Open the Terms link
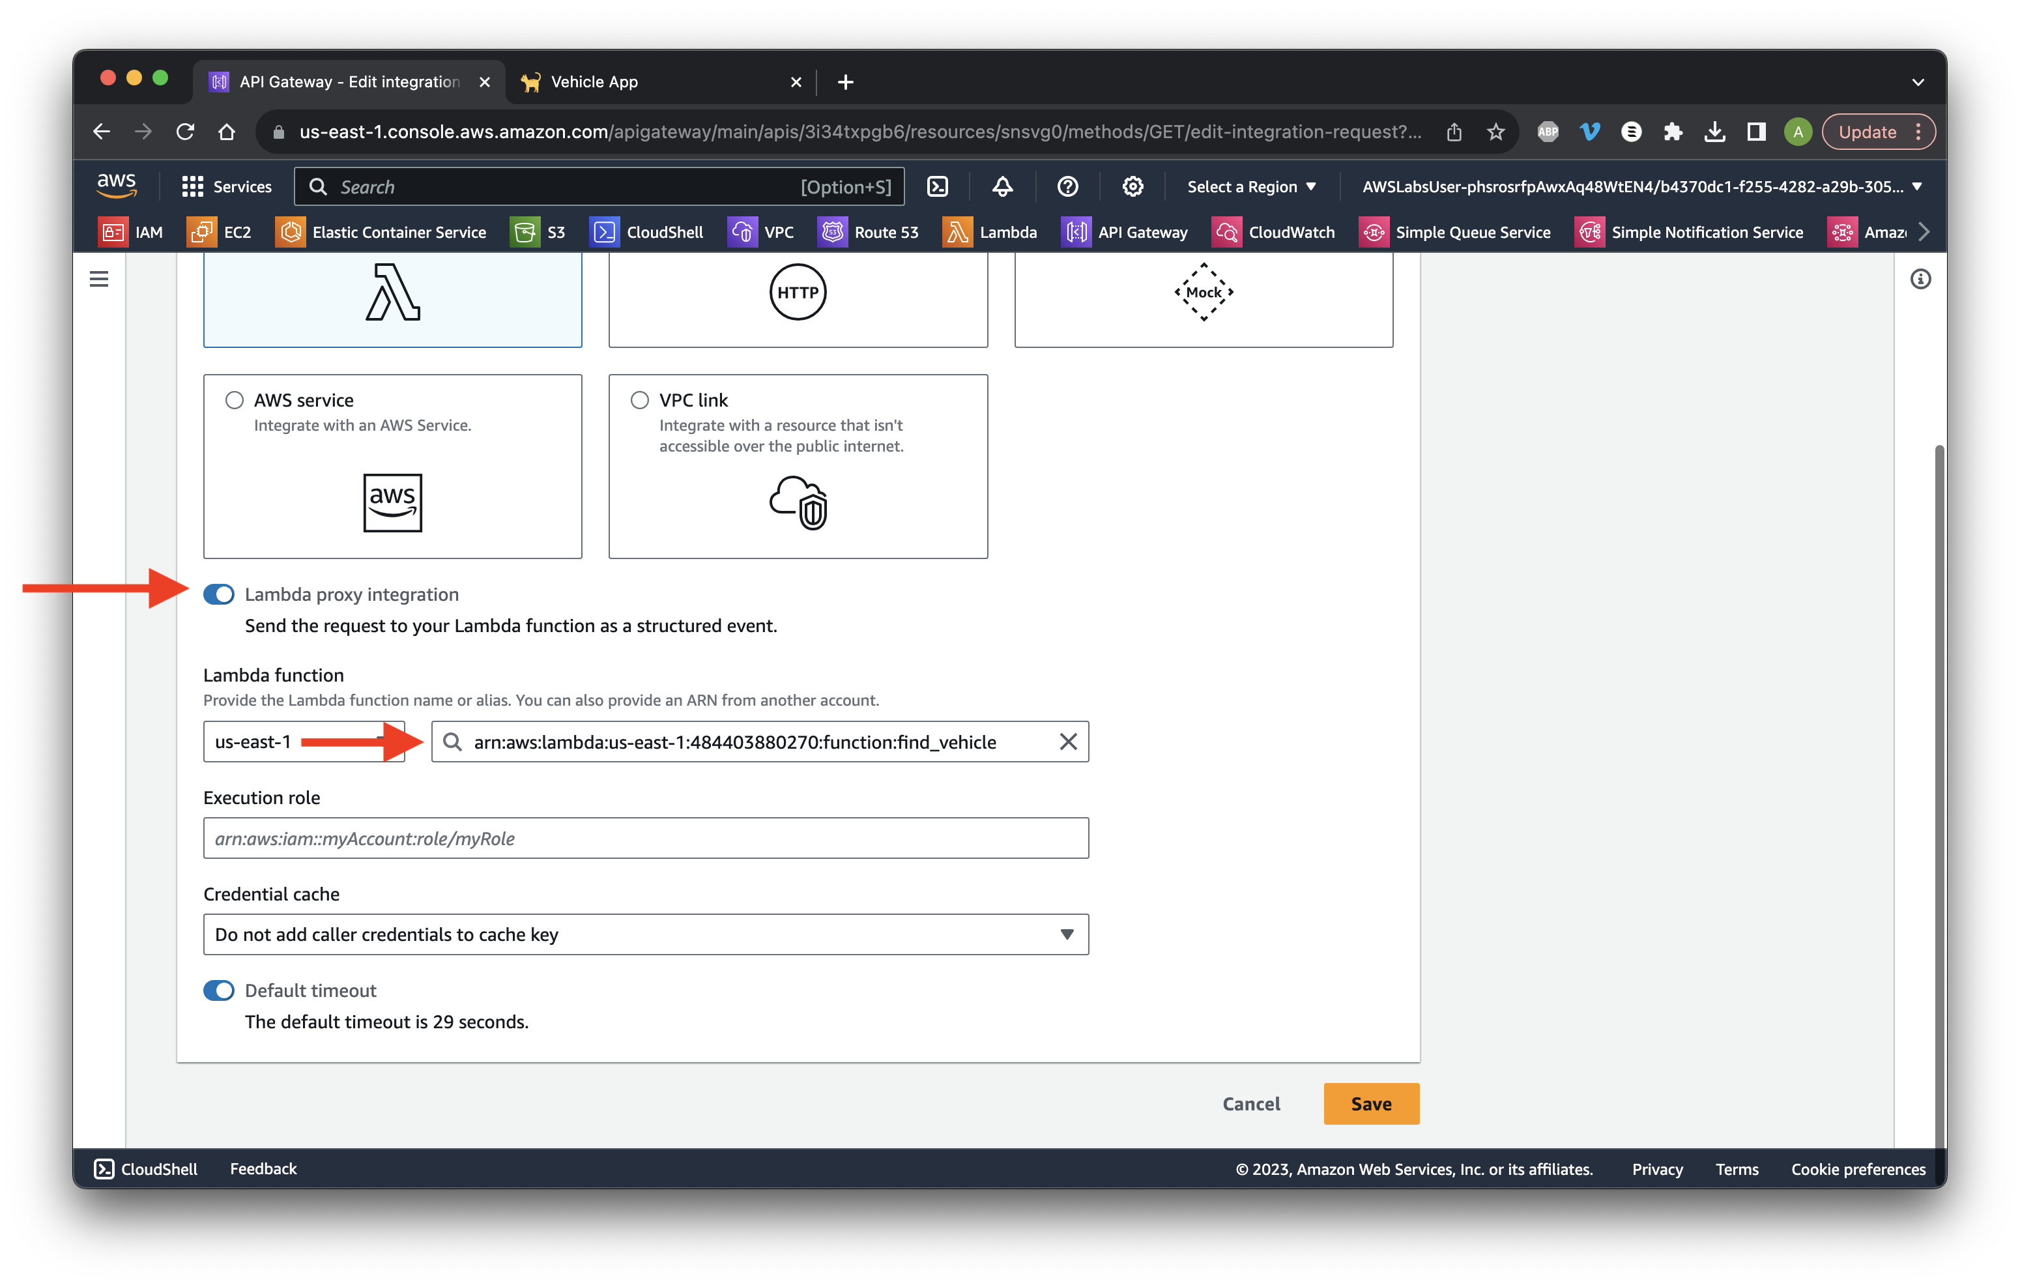The image size is (2020, 1285). 1737,1168
